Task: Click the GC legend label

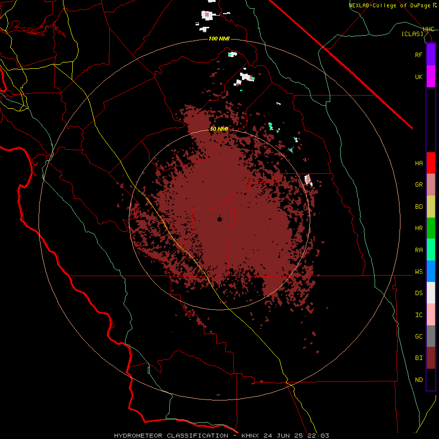Action: tap(419, 337)
